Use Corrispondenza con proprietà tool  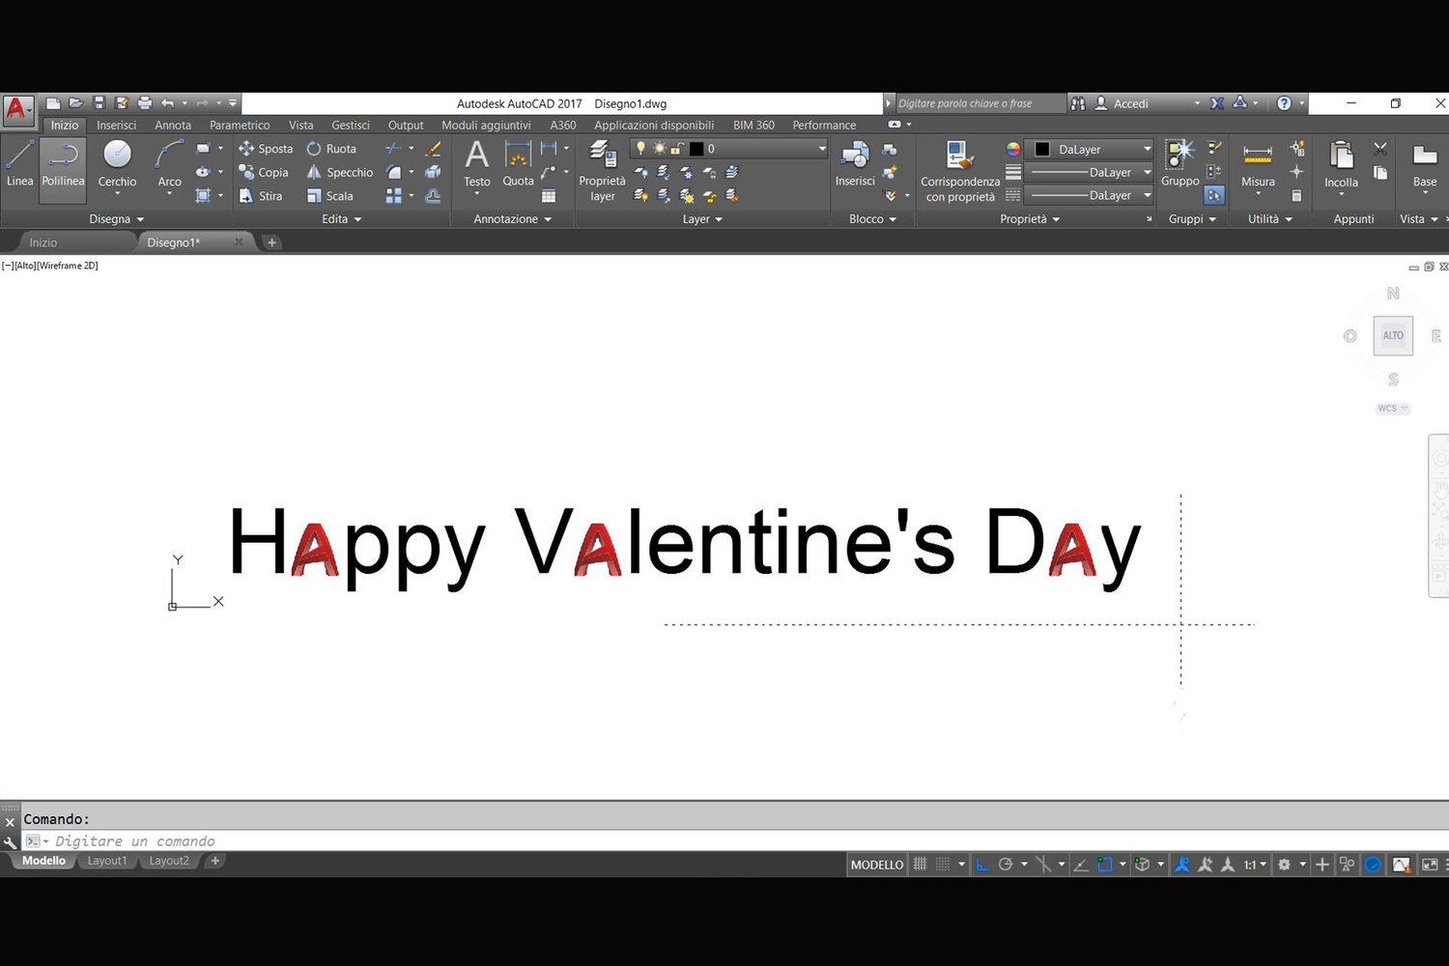(x=959, y=169)
